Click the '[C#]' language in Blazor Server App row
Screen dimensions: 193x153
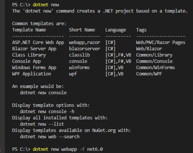click(x=110, y=49)
